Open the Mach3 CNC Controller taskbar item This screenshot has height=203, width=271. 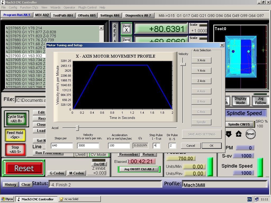37,199
